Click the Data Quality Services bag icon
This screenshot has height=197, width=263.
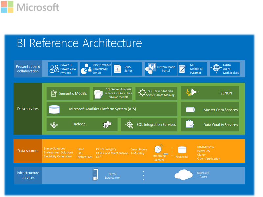[190, 124]
